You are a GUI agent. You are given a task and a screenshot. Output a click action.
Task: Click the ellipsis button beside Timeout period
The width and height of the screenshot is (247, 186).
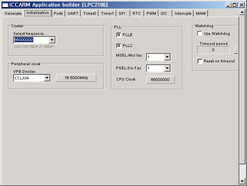coord(236,50)
